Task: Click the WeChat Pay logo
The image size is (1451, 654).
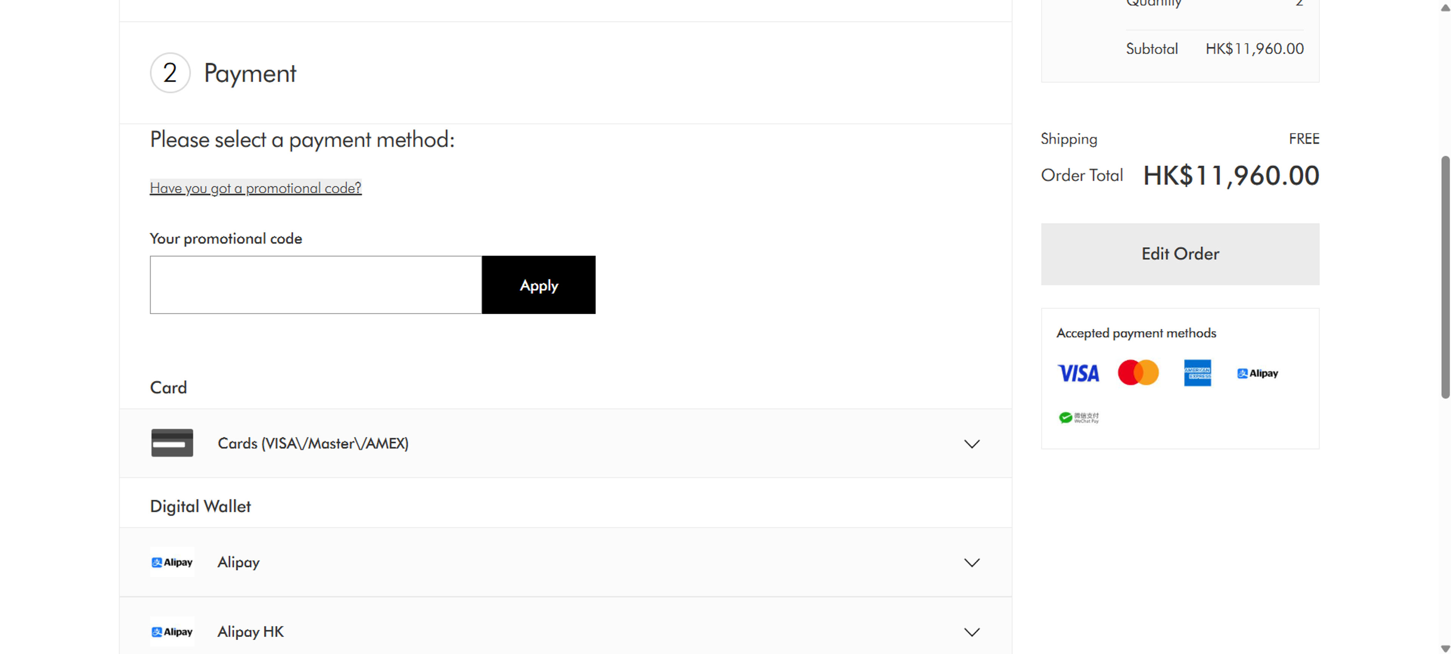Action: tap(1078, 417)
